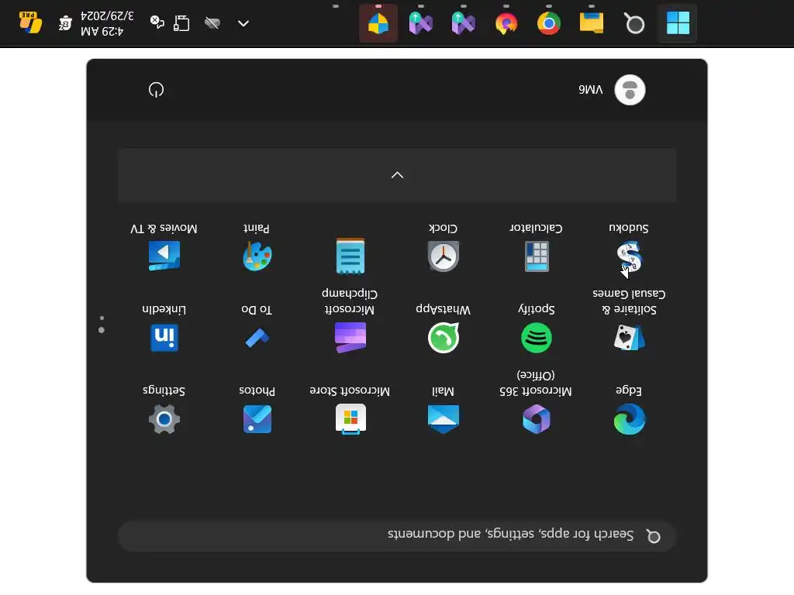Launch Microsoft 365 (Office)

(x=537, y=418)
